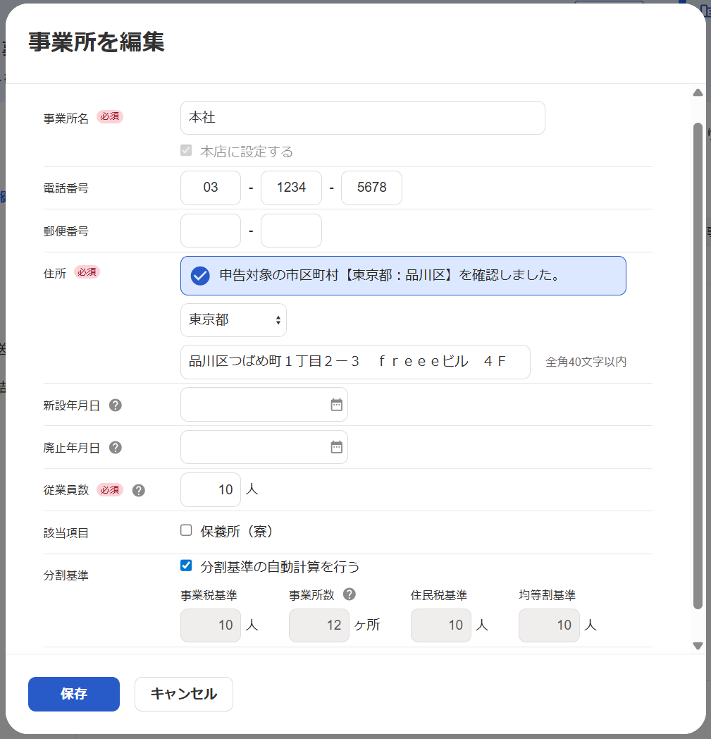
Task: Show help for 新設年月日
Action: pos(116,405)
